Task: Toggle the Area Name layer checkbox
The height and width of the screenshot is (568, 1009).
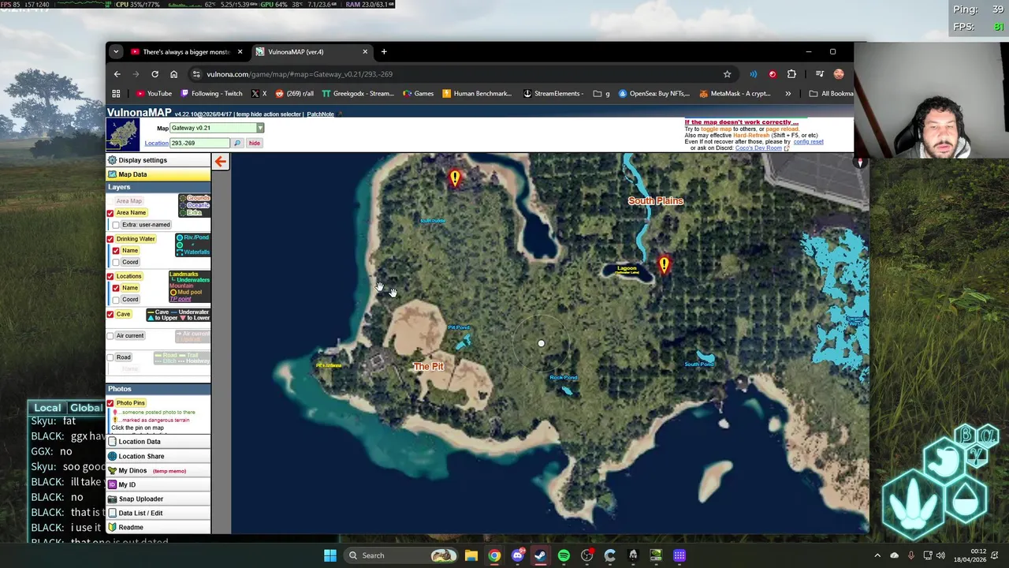Action: tap(110, 213)
